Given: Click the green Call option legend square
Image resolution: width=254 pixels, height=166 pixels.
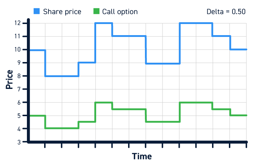Looking at the screenshot, I should pos(97,11).
